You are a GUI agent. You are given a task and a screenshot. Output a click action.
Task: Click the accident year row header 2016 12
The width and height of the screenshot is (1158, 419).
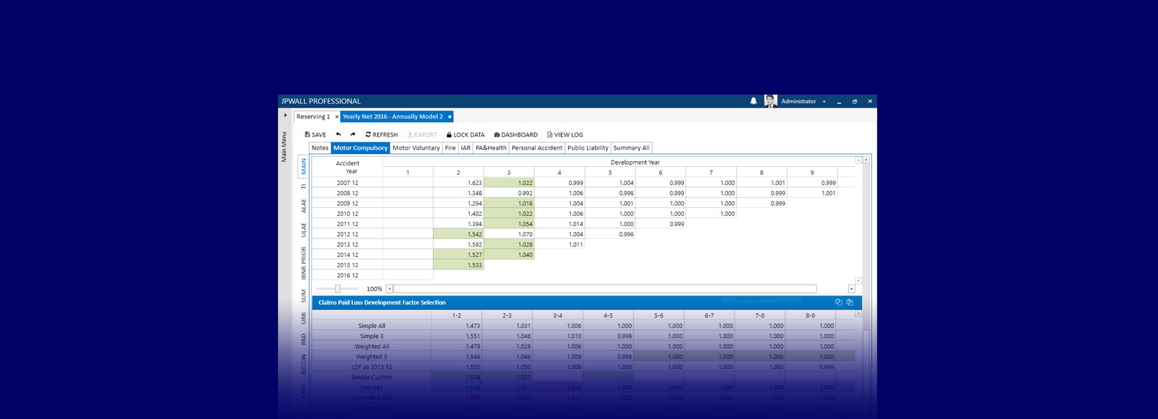coord(347,275)
